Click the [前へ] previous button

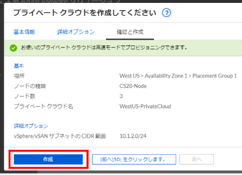pos(134,159)
